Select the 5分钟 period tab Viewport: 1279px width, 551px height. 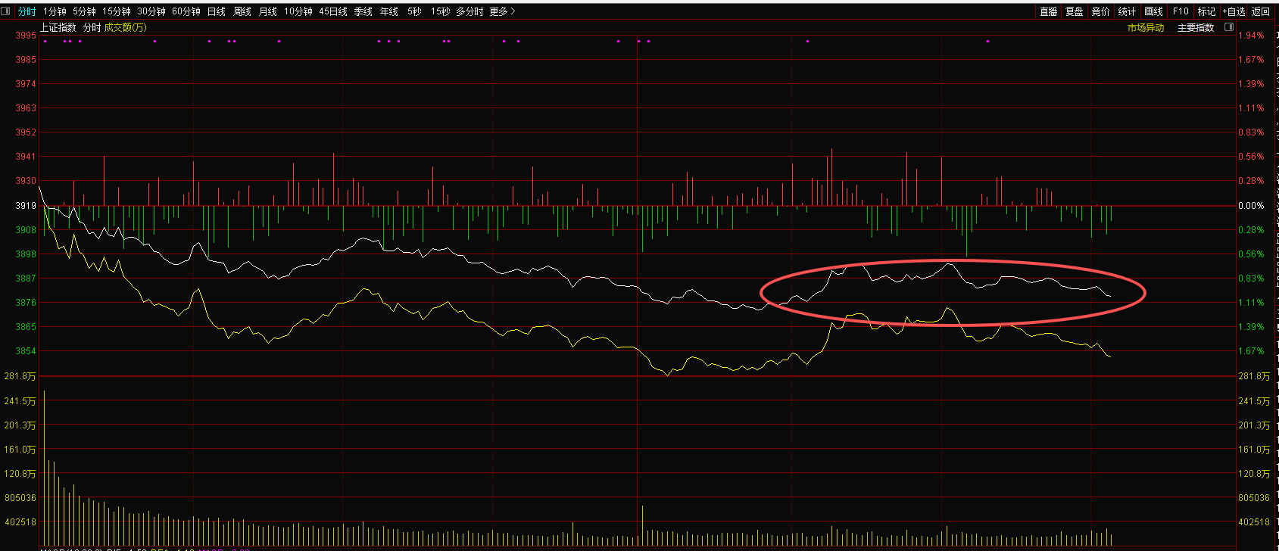tap(84, 11)
